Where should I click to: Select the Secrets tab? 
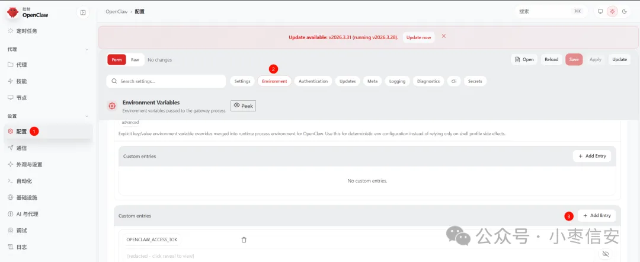pyautogui.click(x=475, y=81)
